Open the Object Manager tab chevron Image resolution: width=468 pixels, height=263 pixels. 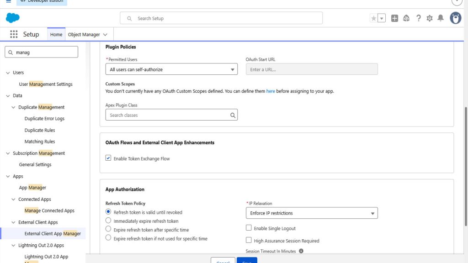(x=105, y=35)
